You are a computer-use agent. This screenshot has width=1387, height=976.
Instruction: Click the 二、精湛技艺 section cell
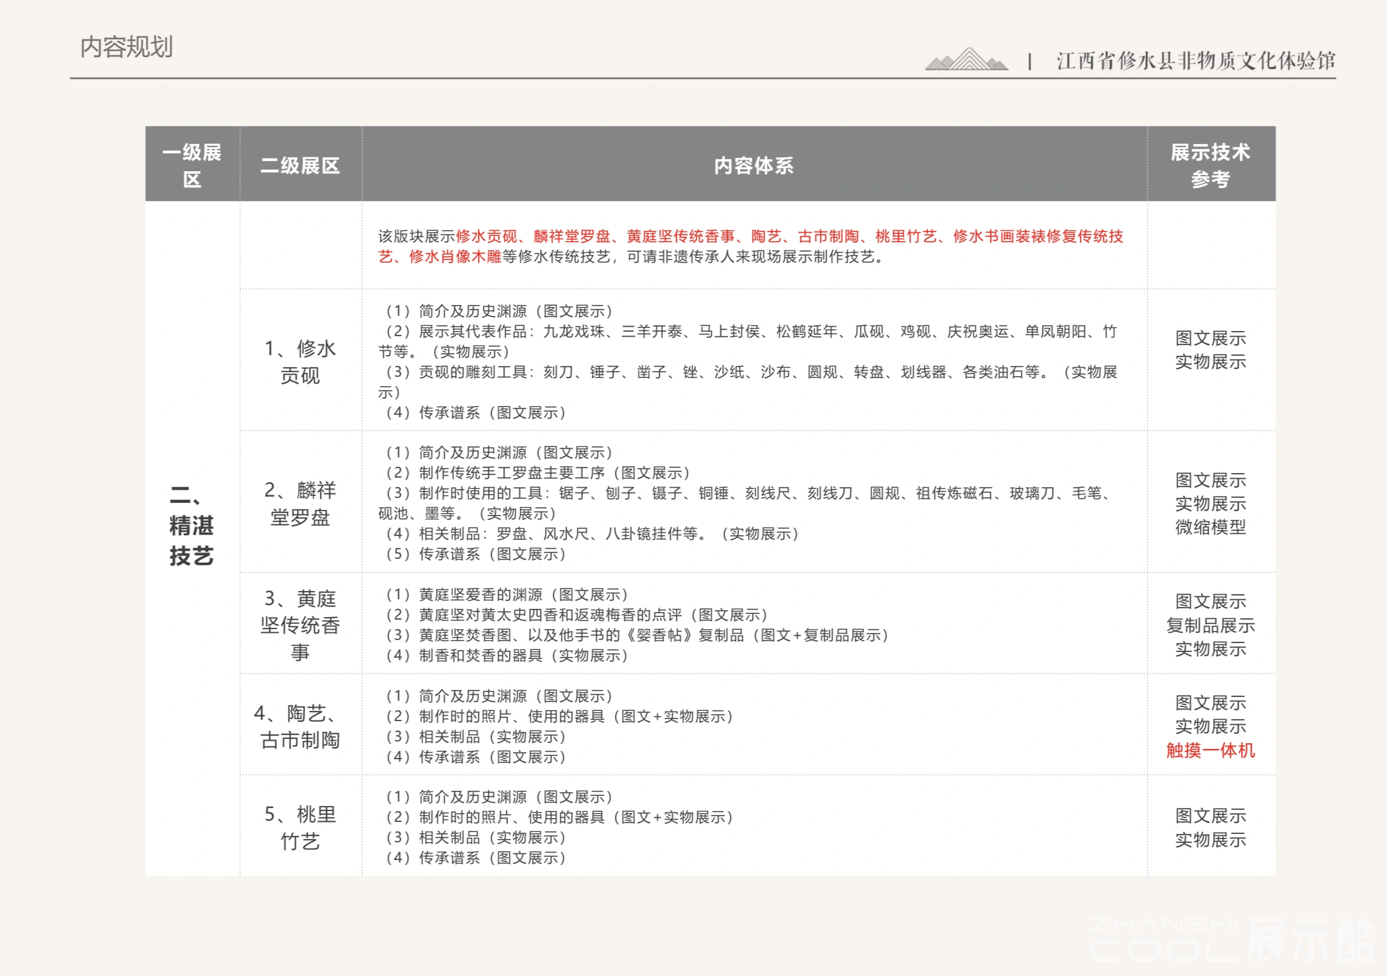[191, 525]
